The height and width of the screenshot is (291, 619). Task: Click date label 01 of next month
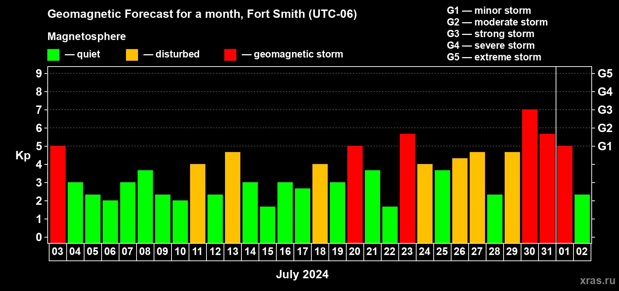tap(564, 252)
